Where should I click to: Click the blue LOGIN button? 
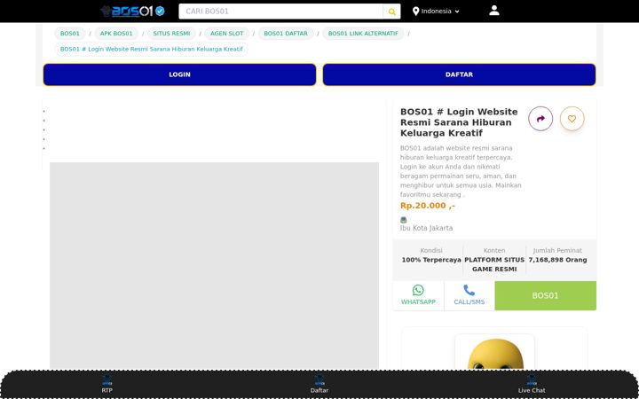(x=179, y=74)
